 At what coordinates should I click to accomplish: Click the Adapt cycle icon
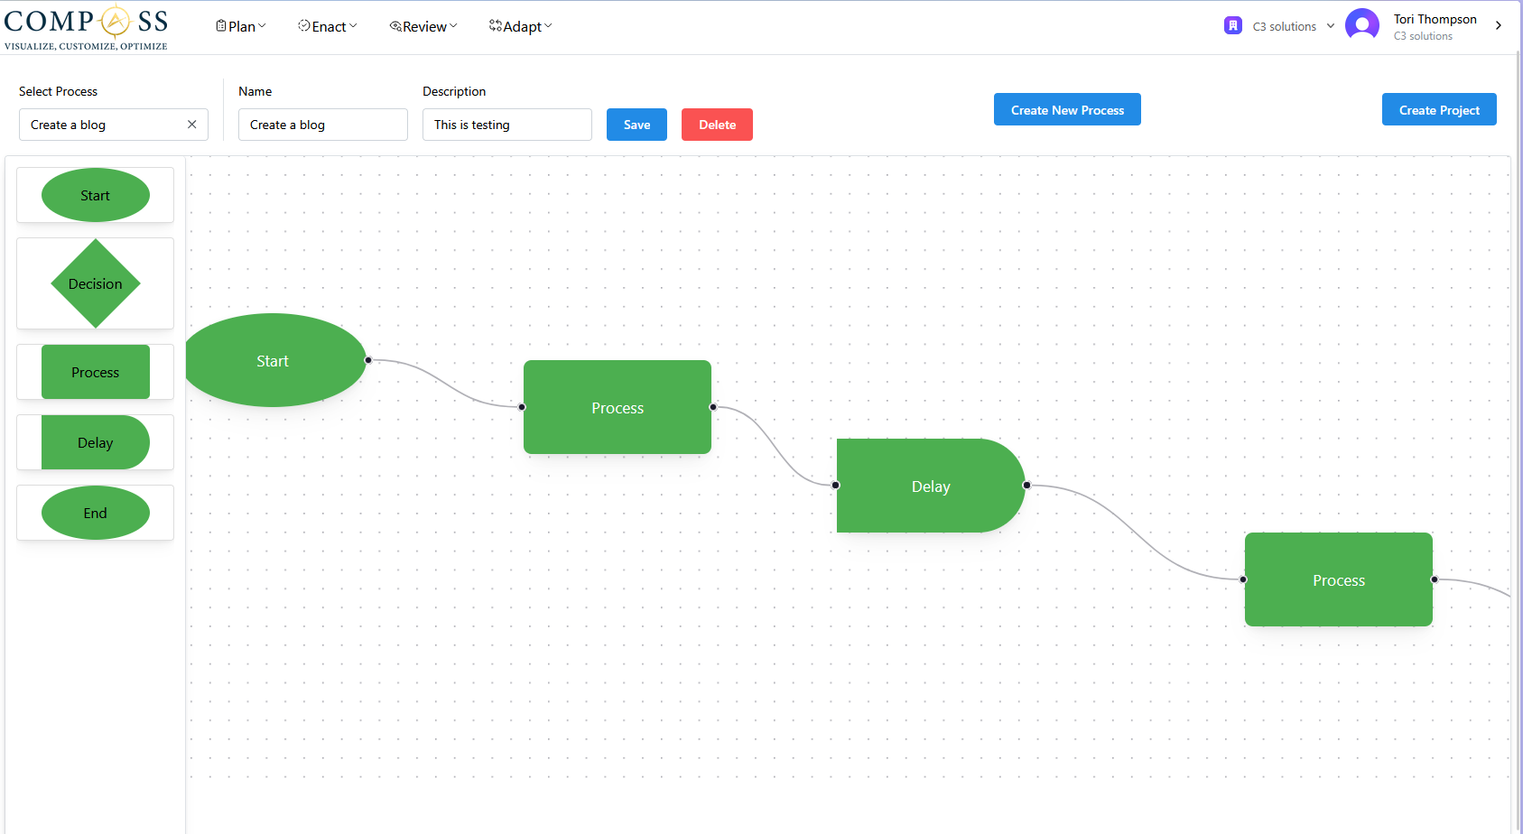tap(495, 25)
